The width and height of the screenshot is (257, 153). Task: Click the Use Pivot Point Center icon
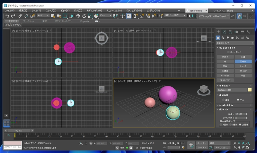click(x=115, y=16)
